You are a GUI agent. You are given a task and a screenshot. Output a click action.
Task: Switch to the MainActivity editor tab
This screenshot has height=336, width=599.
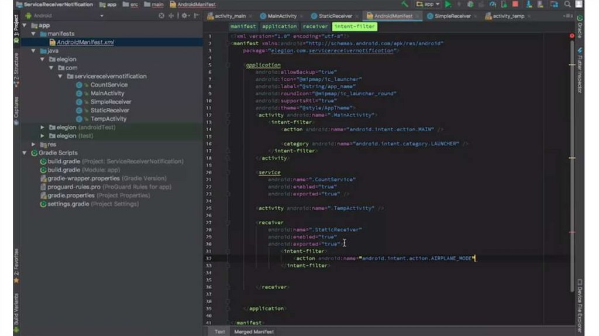click(x=282, y=16)
